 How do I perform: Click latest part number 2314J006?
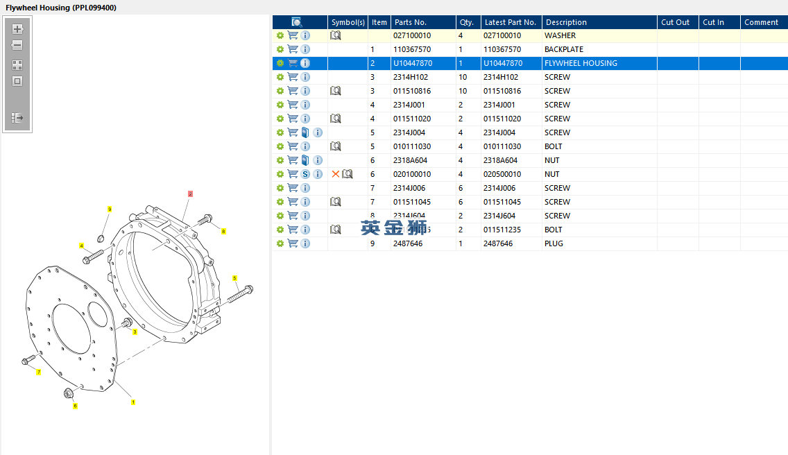[499, 188]
